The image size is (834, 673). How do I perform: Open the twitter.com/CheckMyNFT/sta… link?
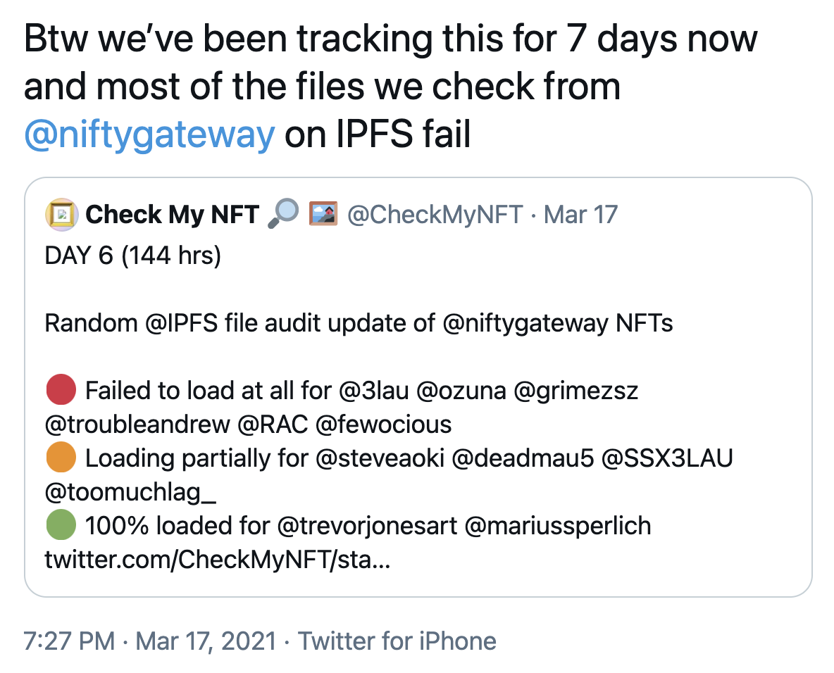pos(216,560)
